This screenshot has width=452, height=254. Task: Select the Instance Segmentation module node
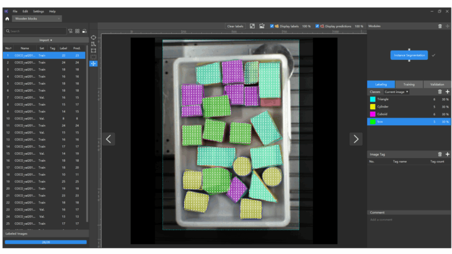[x=408, y=55]
